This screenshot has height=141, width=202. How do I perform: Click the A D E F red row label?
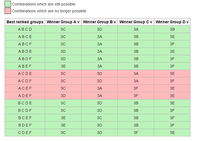[25, 96]
